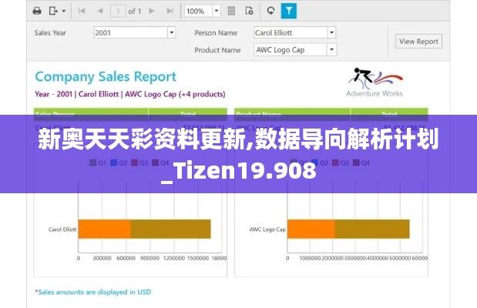The image size is (477, 308).
Task: Click the Company Sales Report title
Action: (106, 77)
